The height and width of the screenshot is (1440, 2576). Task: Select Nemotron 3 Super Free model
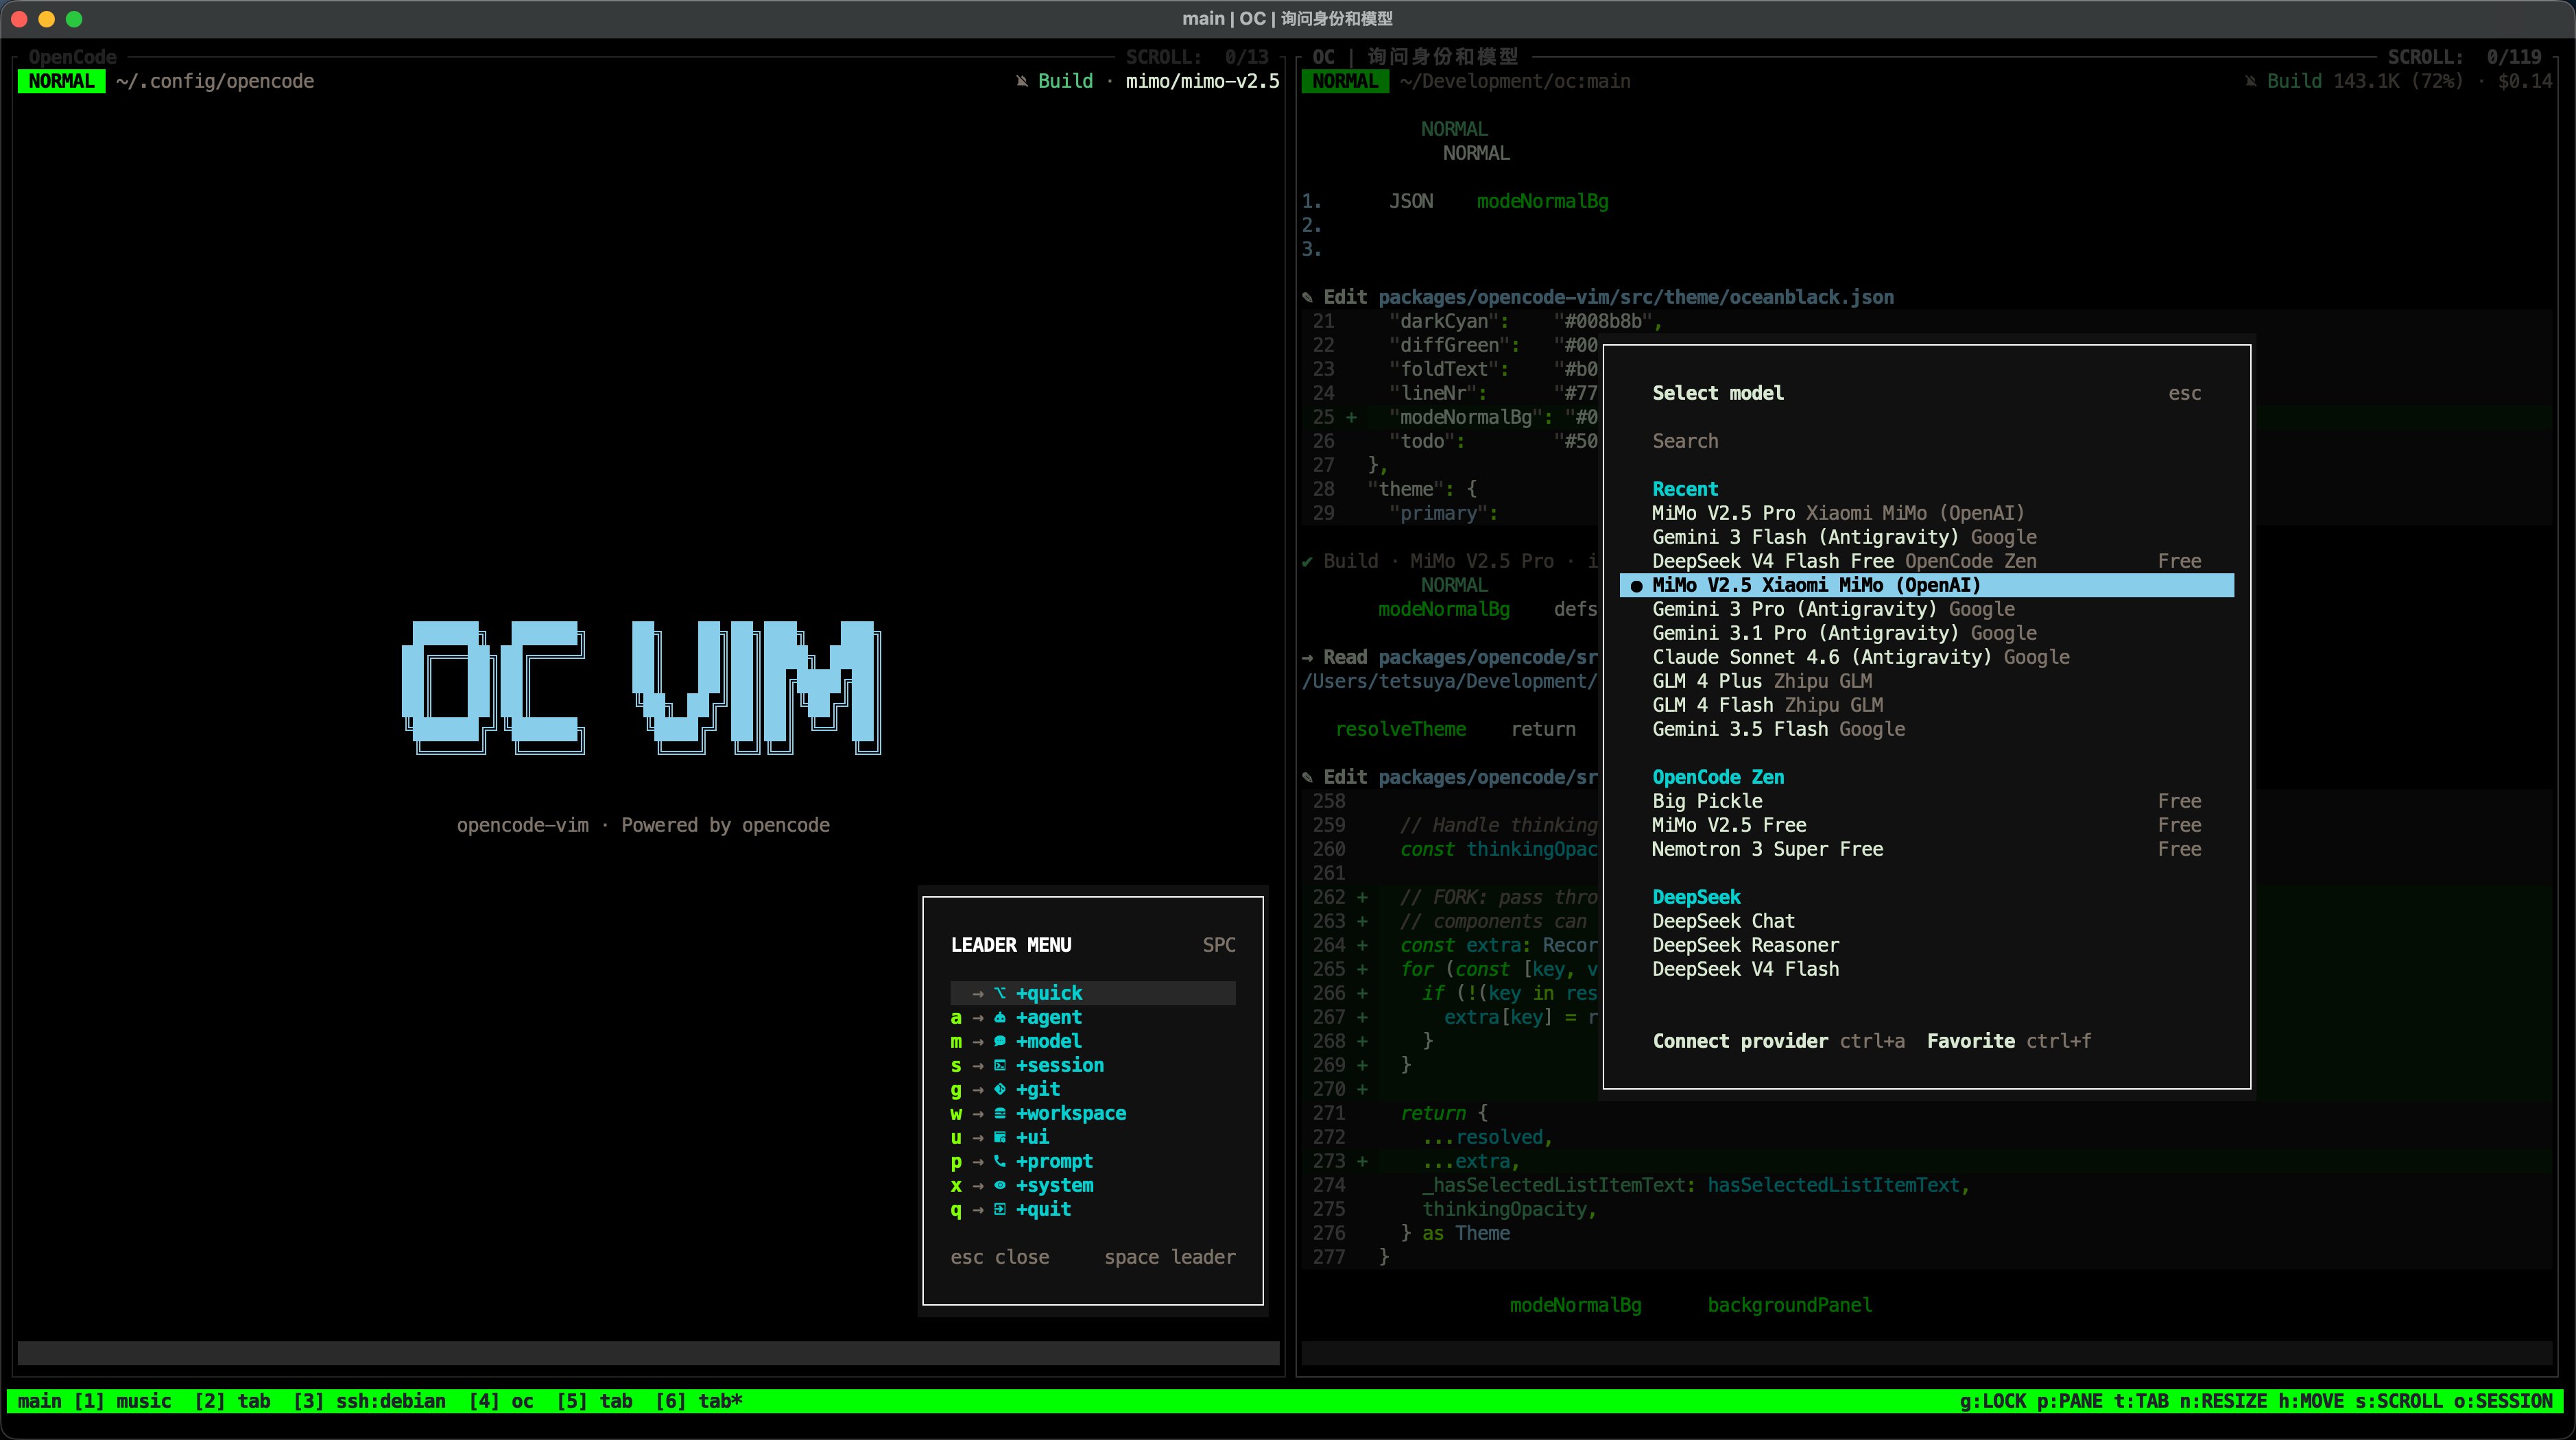click(x=1926, y=849)
